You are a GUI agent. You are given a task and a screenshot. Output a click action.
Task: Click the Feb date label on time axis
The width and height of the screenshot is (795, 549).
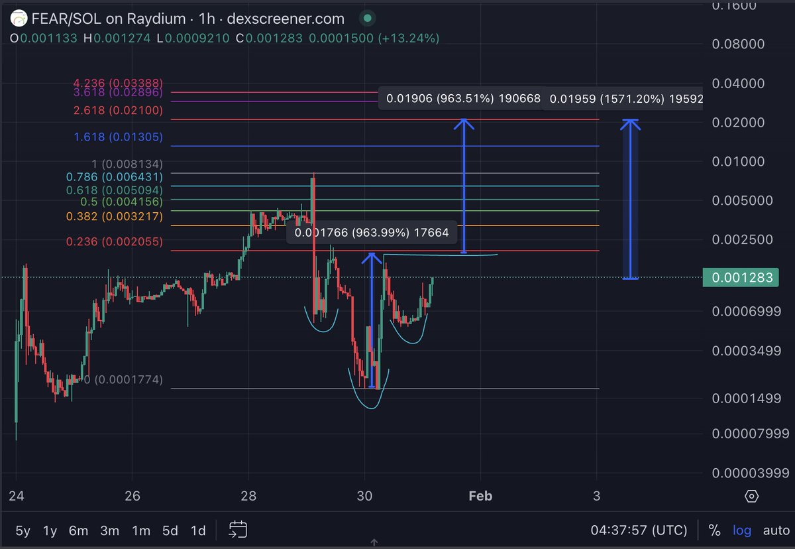point(480,496)
